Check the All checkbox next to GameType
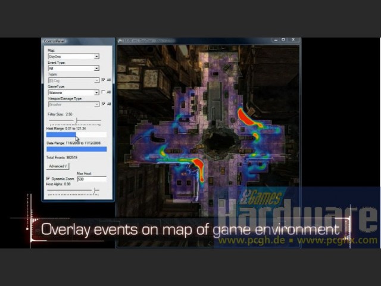Image resolution: width=381 pixels, height=286 pixels. point(103,92)
